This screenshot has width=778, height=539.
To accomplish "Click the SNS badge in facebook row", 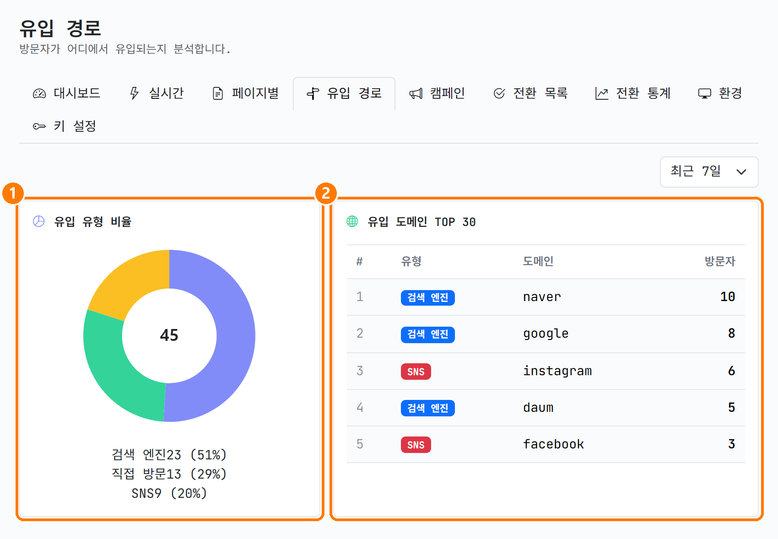I will (416, 445).
